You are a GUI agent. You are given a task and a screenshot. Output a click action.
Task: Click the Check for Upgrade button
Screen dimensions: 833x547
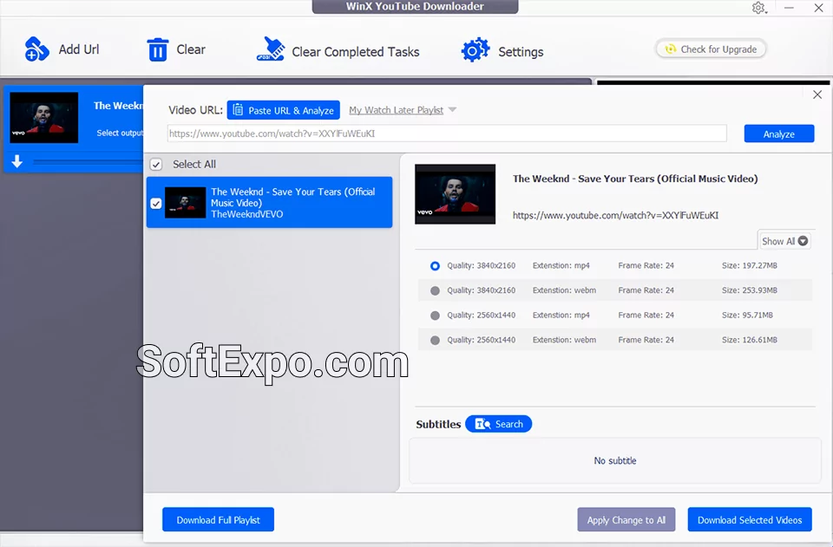coord(711,49)
